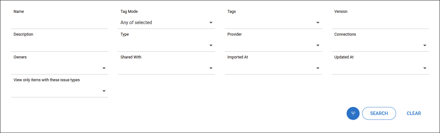This screenshot has width=440, height=133.
Task: Click the CLEAR button
Action: 414,113
